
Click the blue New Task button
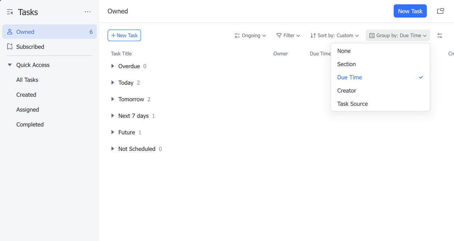[410, 11]
